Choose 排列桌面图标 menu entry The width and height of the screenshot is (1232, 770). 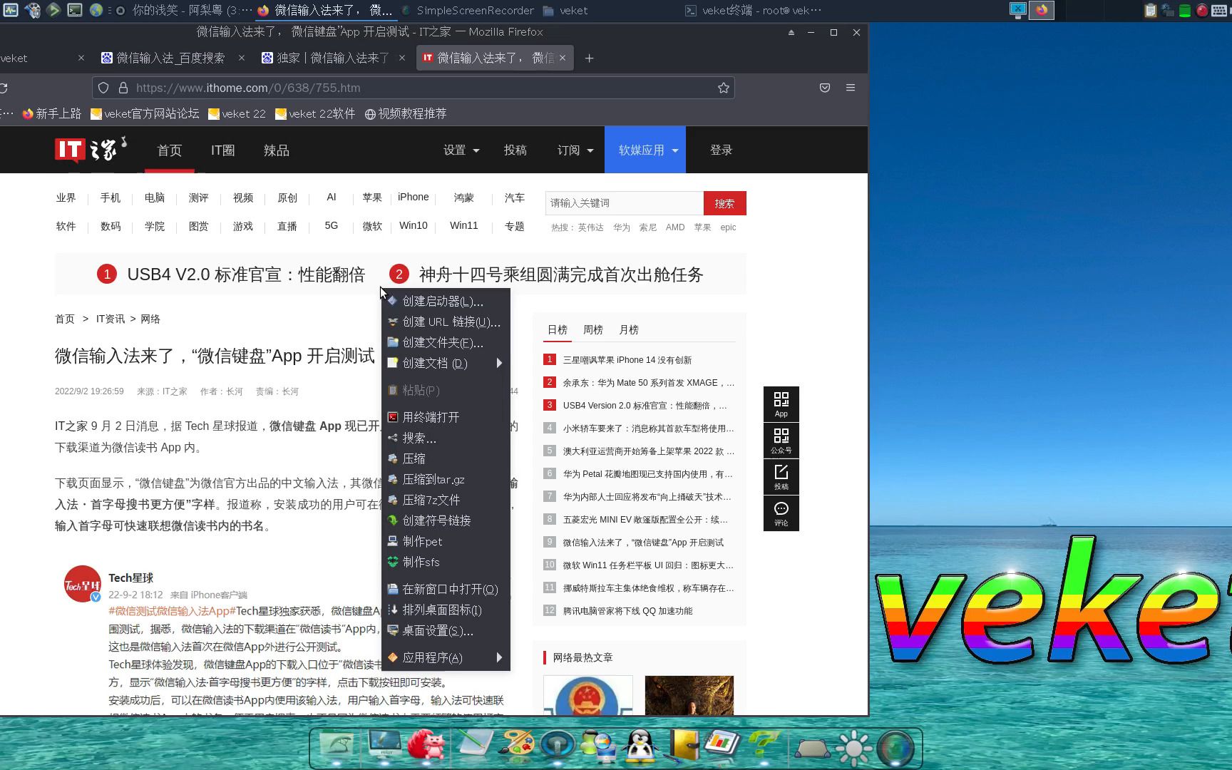[x=446, y=610]
